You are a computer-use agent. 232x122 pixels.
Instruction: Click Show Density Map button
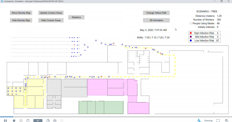pyautogui.click(x=21, y=13)
